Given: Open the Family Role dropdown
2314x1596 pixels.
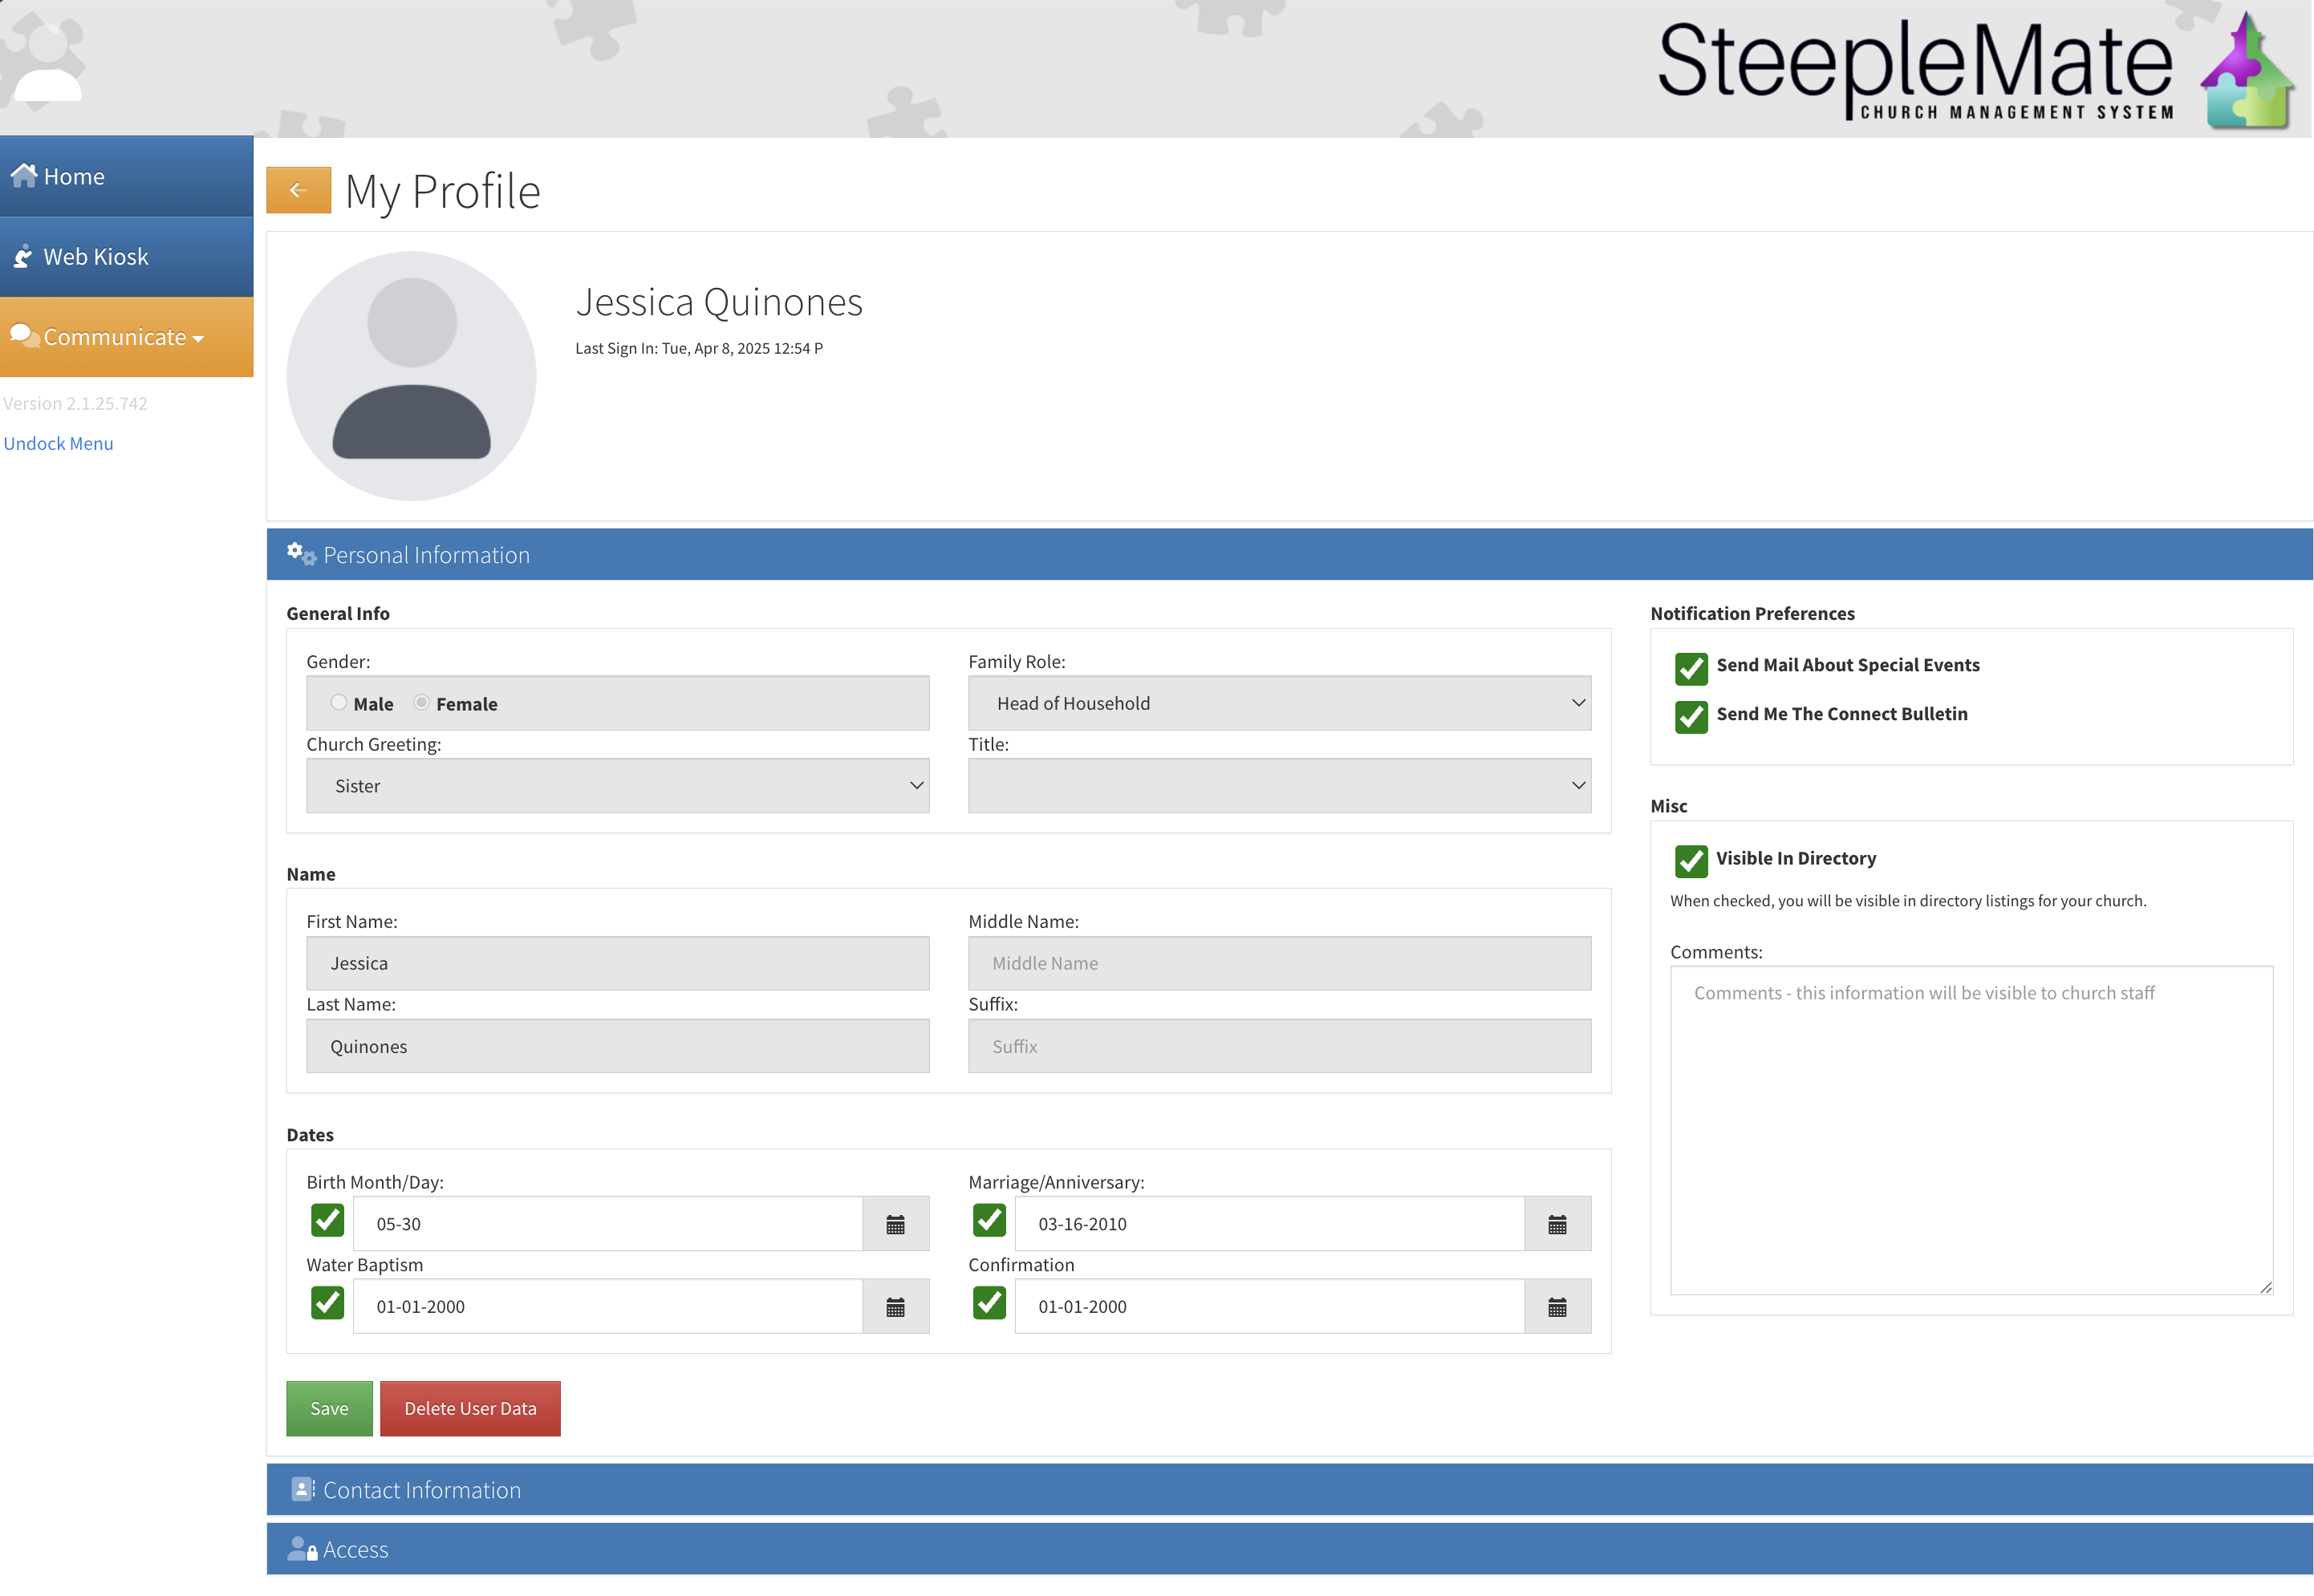Looking at the screenshot, I should pos(1280,703).
